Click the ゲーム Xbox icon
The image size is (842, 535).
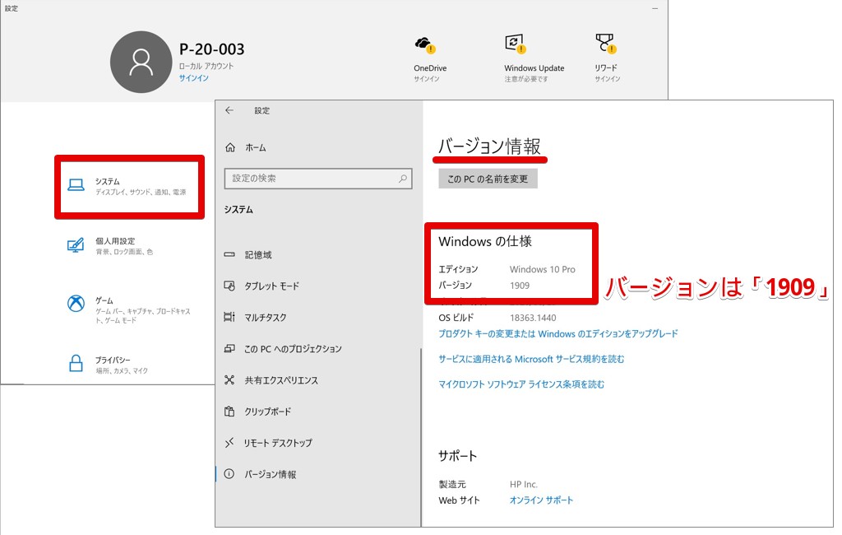click(76, 303)
